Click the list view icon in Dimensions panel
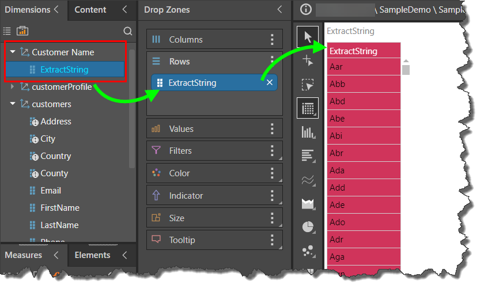Image resolution: width=484 pixels, height=292 pixels. tap(7, 31)
